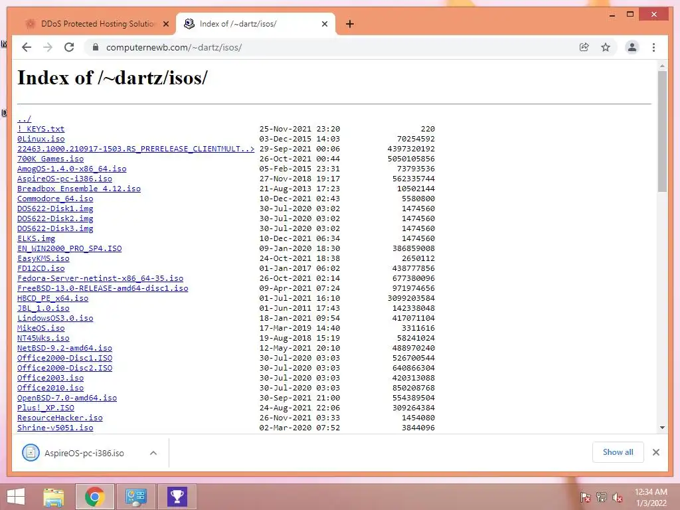Click Office2000-Disc2.ISO link
The width and height of the screenshot is (680, 510).
pos(64,368)
